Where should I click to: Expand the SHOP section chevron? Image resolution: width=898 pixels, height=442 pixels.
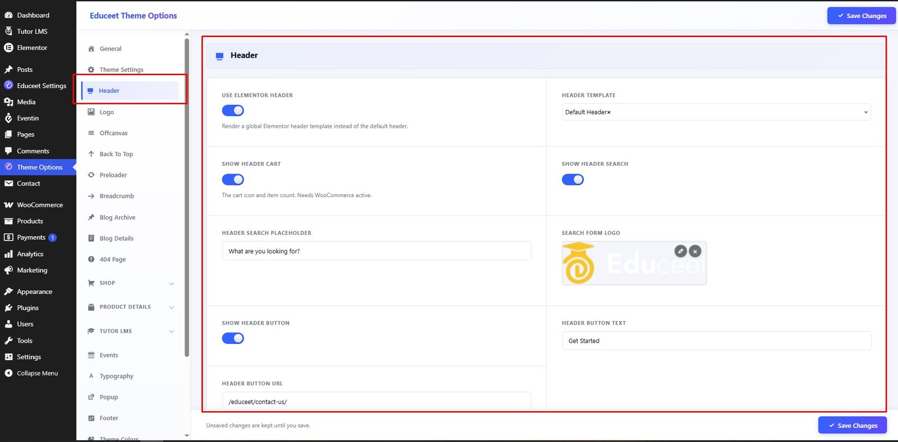[171, 283]
